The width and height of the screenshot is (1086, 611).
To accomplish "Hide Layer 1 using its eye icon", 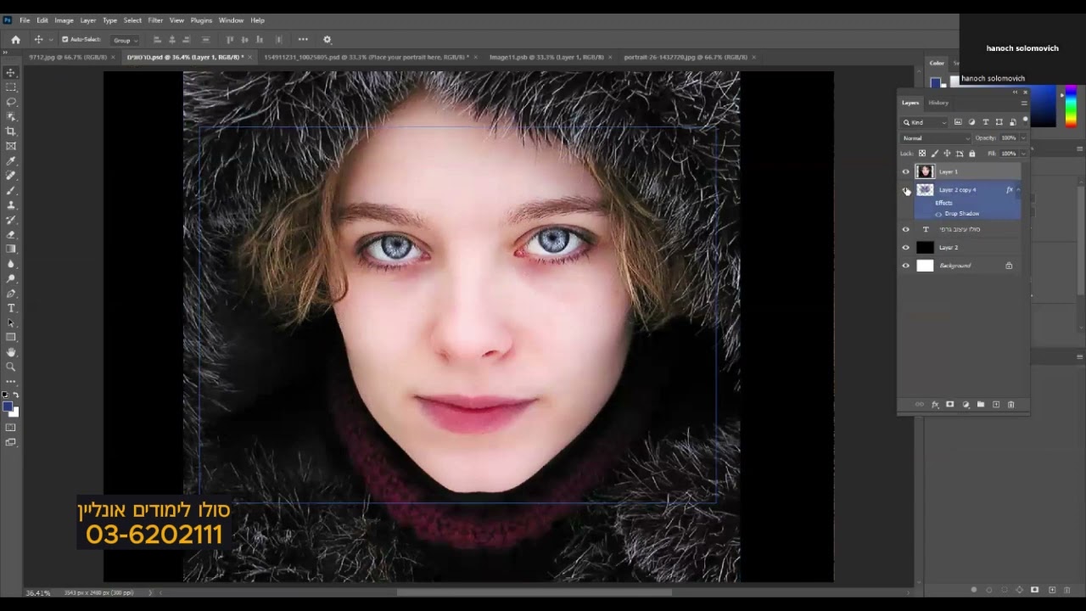I will point(905,171).
